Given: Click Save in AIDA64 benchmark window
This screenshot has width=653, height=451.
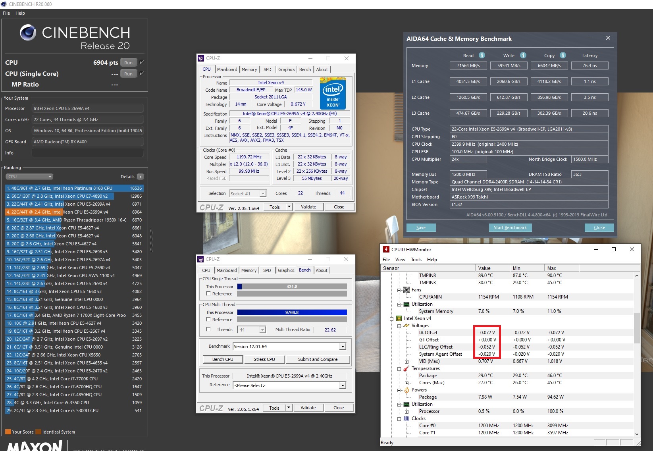Looking at the screenshot, I should coord(421,227).
